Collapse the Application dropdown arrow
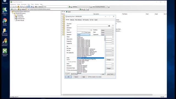 tap(89, 35)
